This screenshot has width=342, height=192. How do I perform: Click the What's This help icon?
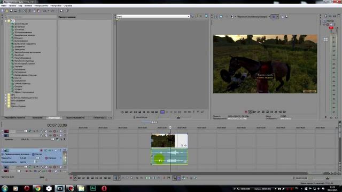click(x=67, y=11)
